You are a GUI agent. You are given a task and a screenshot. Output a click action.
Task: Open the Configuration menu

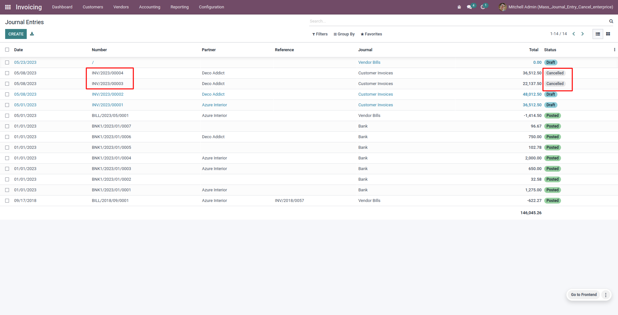point(212,7)
